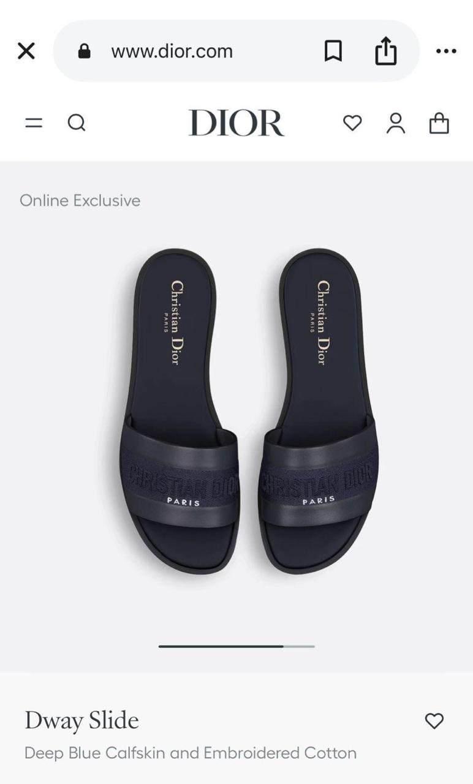
Task: Close the browser tab with X
Action: [x=26, y=51]
